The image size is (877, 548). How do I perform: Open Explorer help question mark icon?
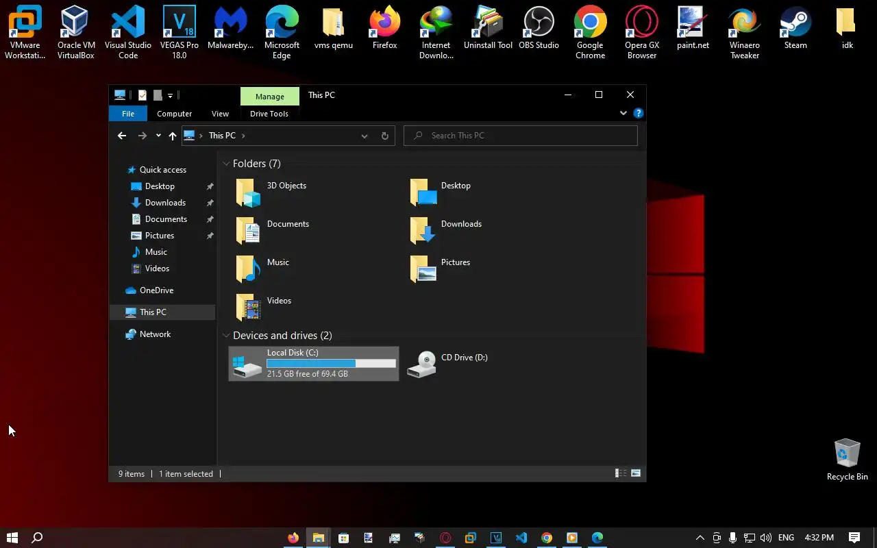(x=638, y=113)
